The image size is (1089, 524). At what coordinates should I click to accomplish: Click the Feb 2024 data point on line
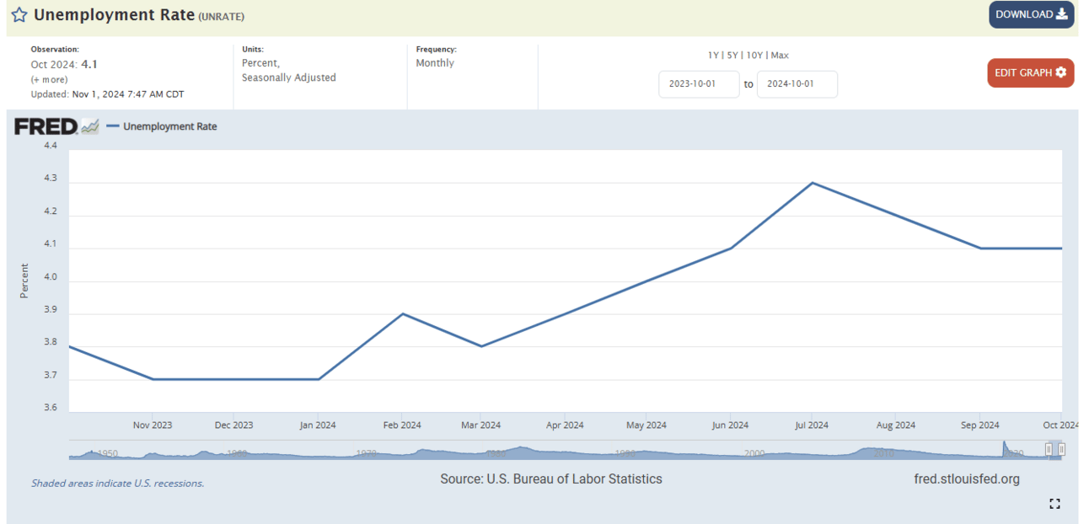tap(403, 314)
